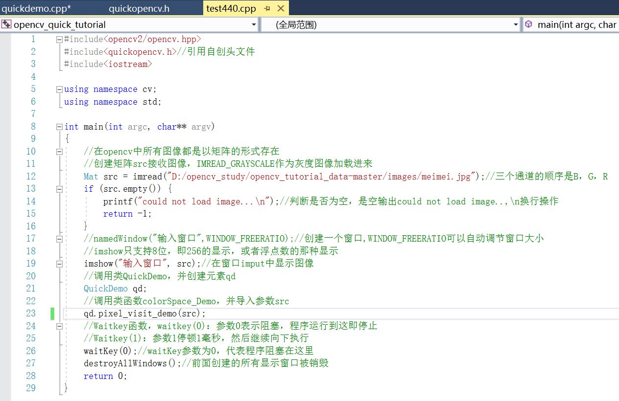Click the colorSpace_Demo comment on line 22
Viewport: 619px width, 401px height.
click(x=187, y=301)
